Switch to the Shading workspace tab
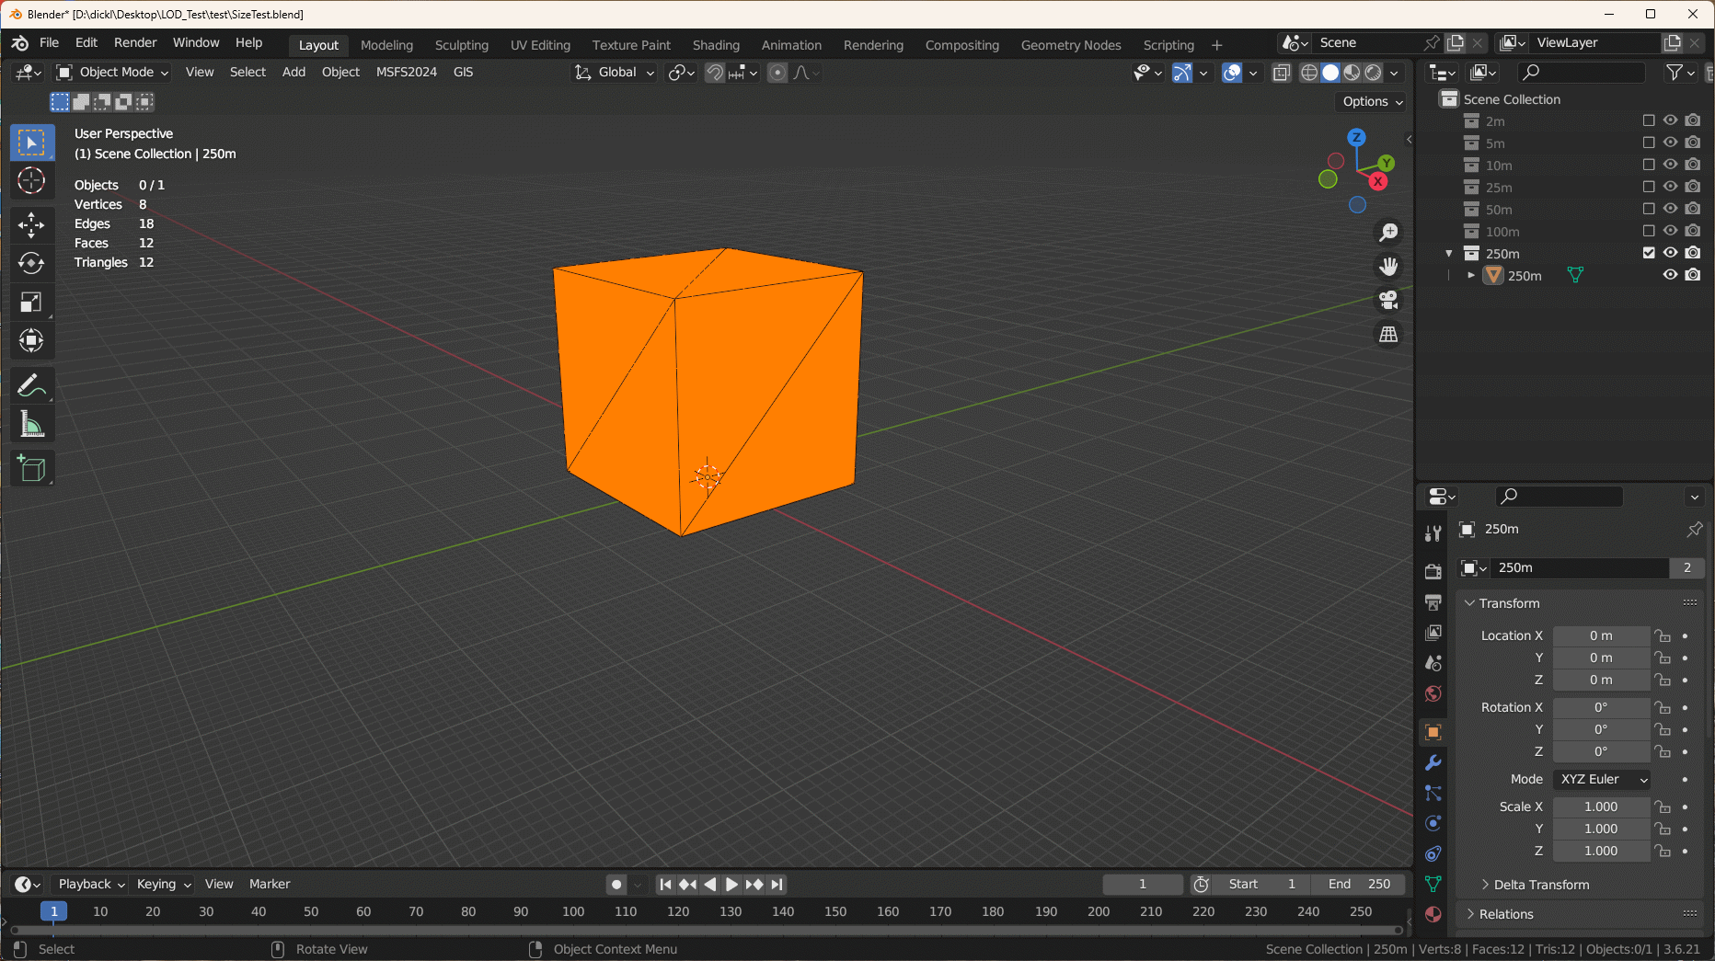The width and height of the screenshot is (1715, 961). pos(716,45)
